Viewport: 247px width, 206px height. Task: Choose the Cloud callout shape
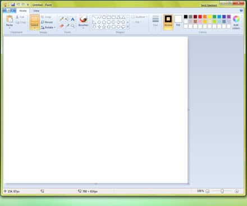123,27
